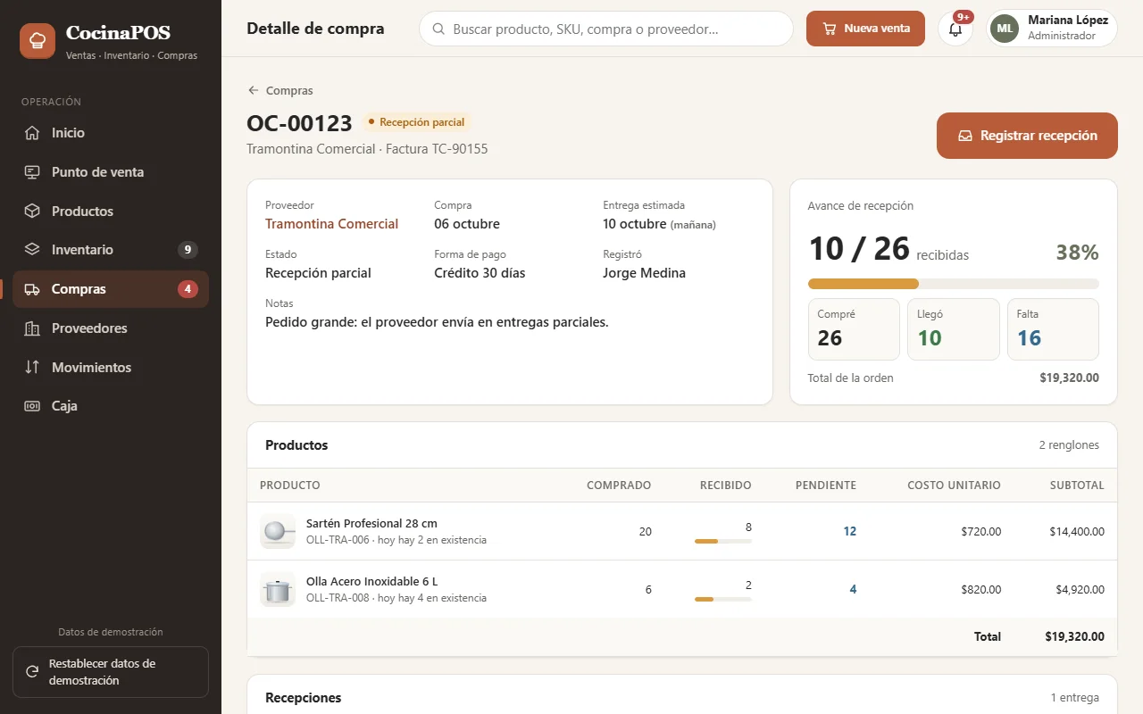The height and width of the screenshot is (714, 1143).
Task: Click the Caja cash icon
Action: (x=32, y=406)
